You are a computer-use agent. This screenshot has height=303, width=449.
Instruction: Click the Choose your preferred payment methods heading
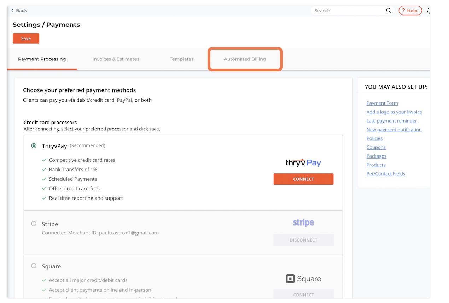coord(80,90)
